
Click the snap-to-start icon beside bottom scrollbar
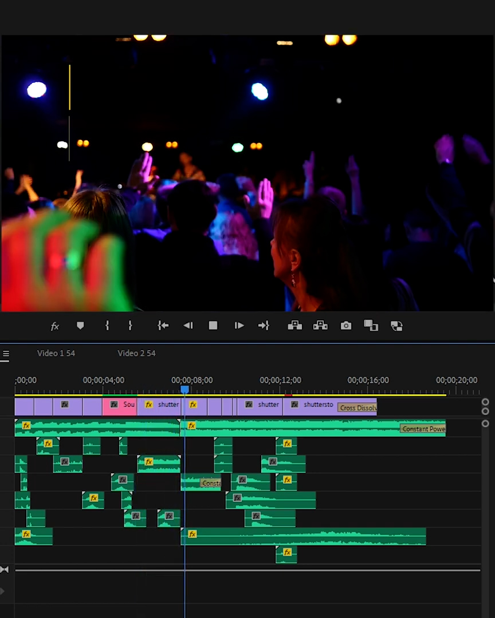click(5, 569)
